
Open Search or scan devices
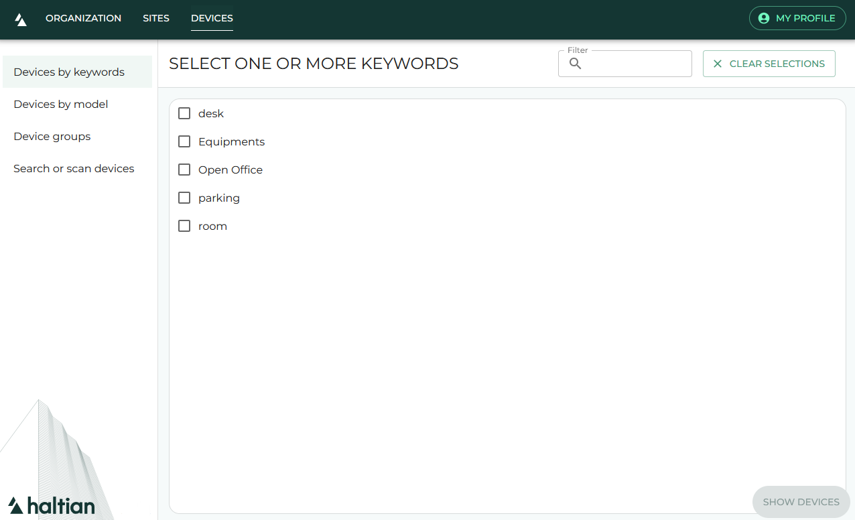tap(78, 168)
